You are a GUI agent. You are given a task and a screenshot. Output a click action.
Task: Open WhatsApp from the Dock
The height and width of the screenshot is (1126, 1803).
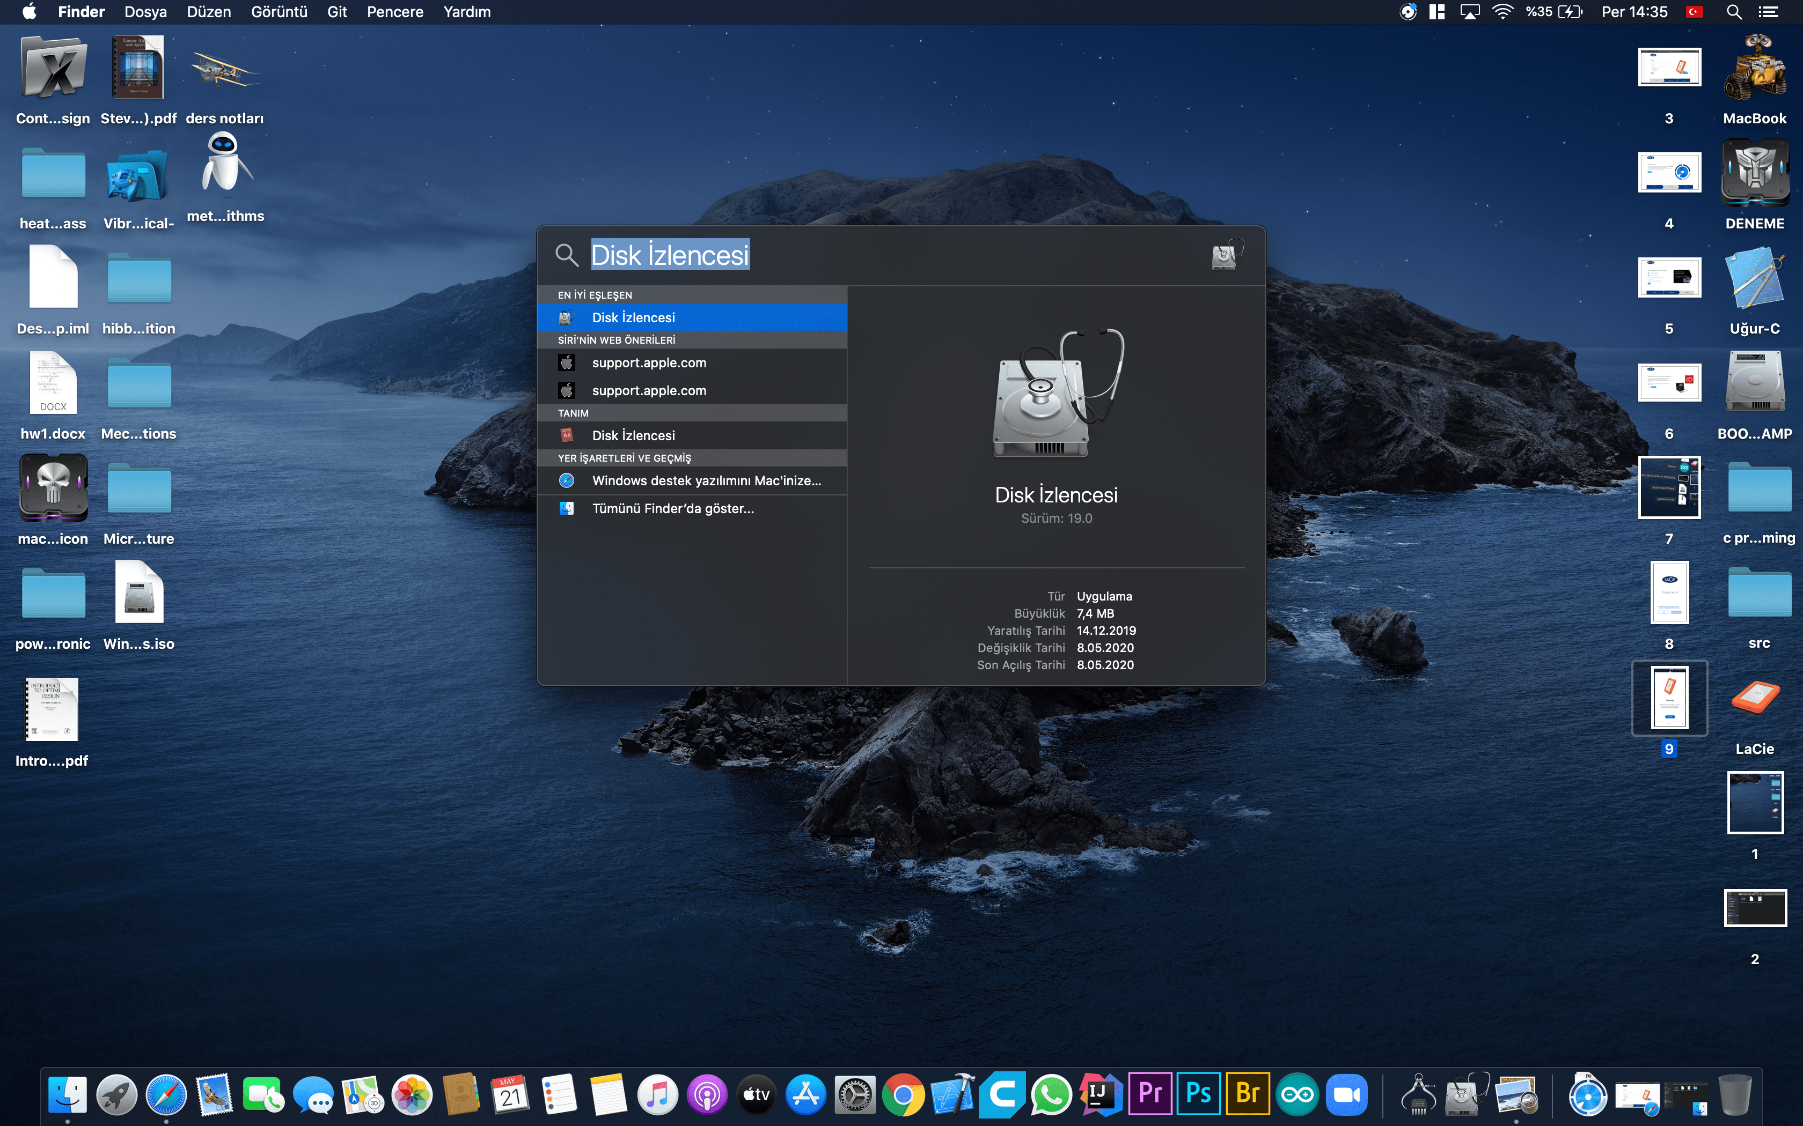[1051, 1095]
